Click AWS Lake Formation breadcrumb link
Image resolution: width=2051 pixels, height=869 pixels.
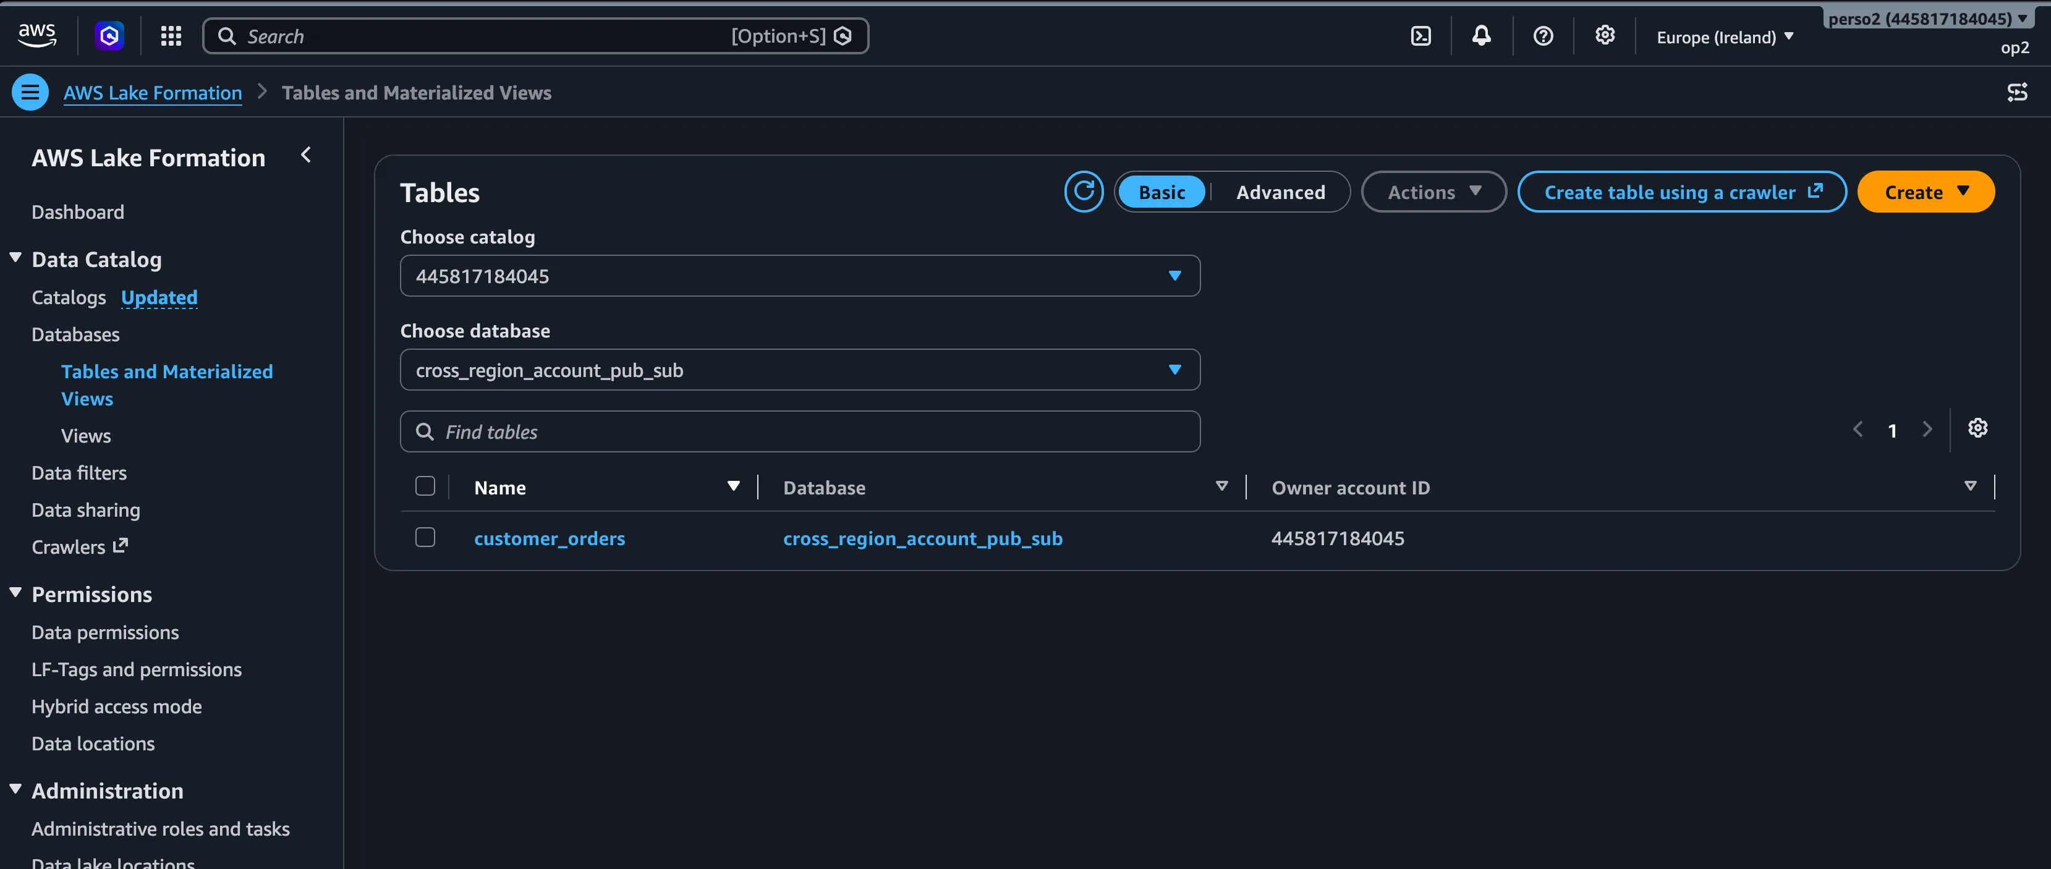pyautogui.click(x=153, y=93)
